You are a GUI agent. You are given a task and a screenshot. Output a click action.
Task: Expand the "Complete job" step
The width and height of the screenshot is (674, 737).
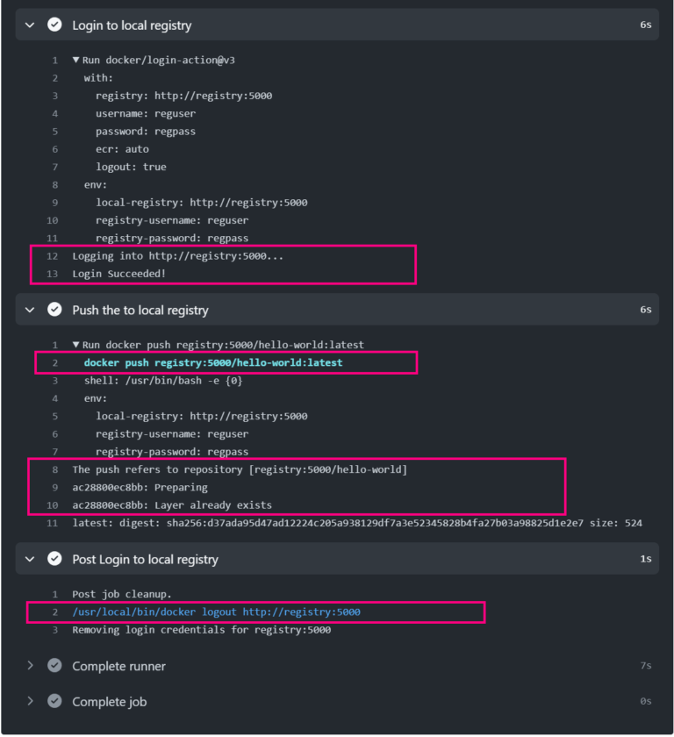[x=29, y=701]
